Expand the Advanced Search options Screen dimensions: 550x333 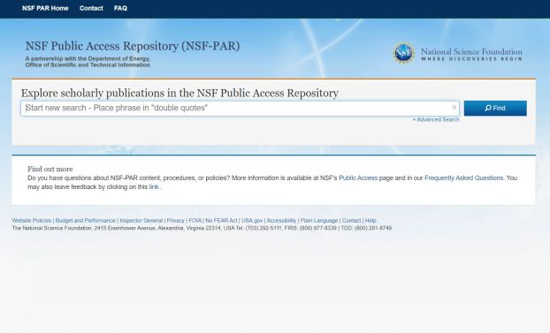tap(436, 119)
